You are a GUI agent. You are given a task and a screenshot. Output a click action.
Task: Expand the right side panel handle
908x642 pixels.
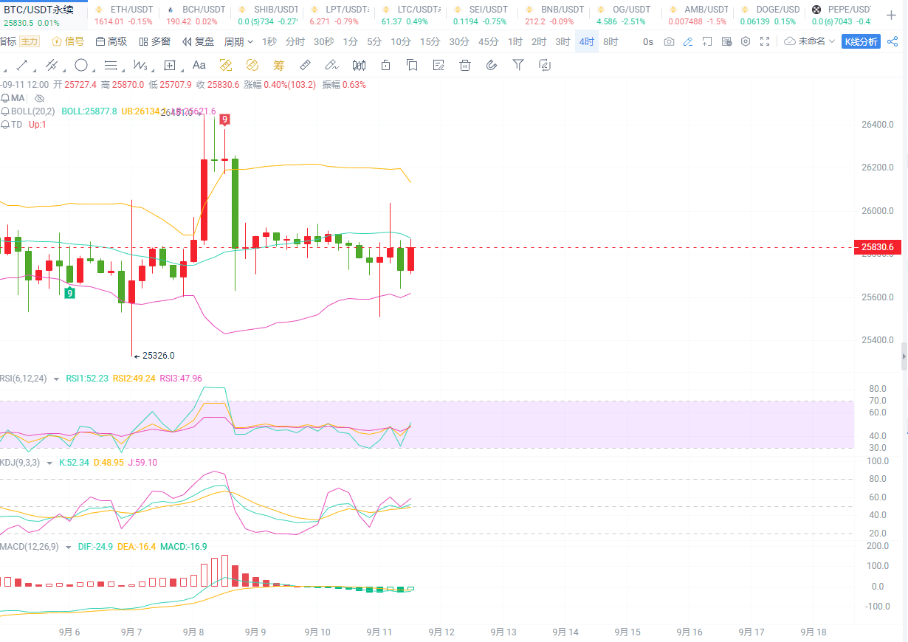pos(904,356)
